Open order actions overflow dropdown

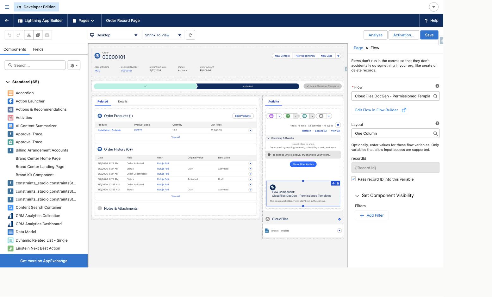coord(338,56)
